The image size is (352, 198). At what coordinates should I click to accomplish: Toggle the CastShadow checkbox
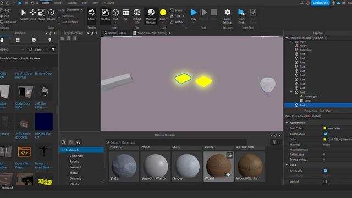click(x=325, y=134)
